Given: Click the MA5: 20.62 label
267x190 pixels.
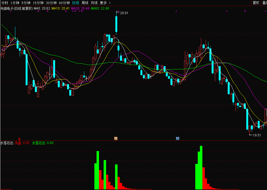Looking at the screenshot, I should [x=42, y=8].
